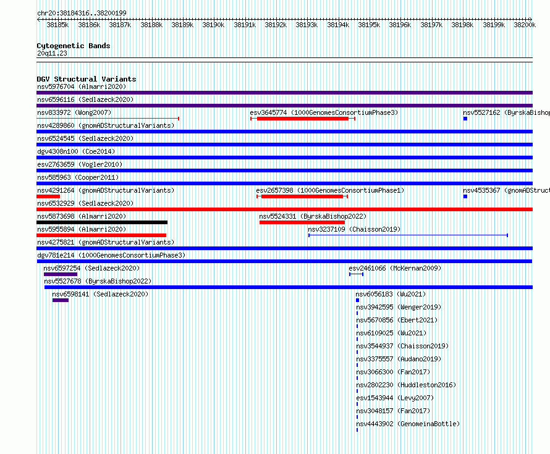
Task: Click the red bar of nsv5524331
Action: 302,222
